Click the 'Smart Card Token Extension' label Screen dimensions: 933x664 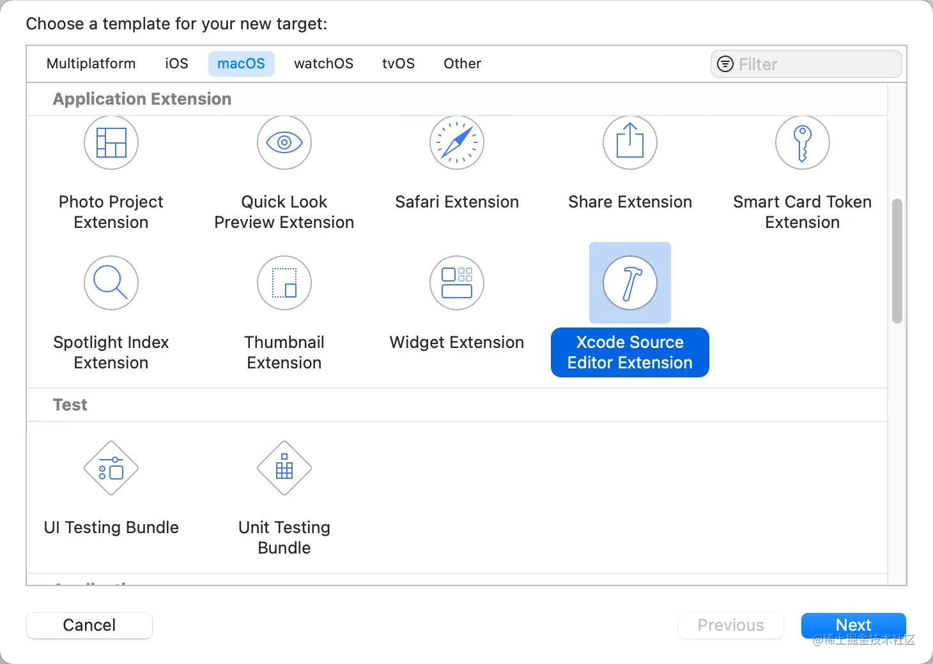(x=803, y=212)
